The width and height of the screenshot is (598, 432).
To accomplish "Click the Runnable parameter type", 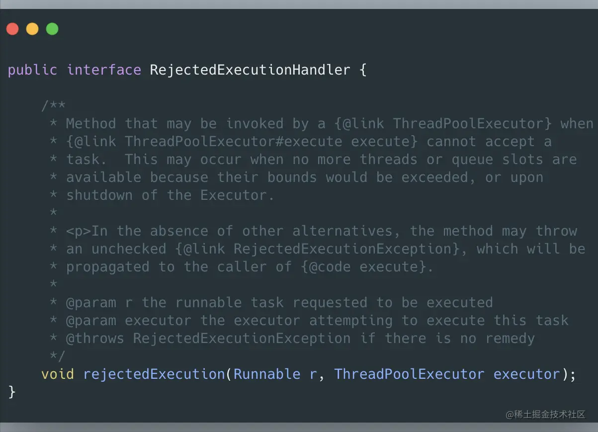I will point(267,374).
